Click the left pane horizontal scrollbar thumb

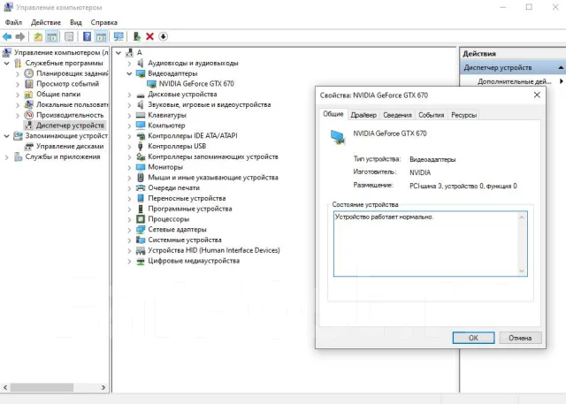point(42,387)
